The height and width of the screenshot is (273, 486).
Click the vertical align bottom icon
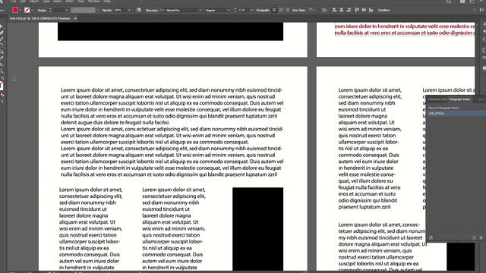[371, 10]
